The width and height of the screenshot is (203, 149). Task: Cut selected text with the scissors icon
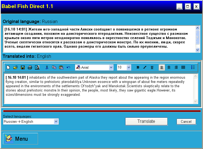47,67
